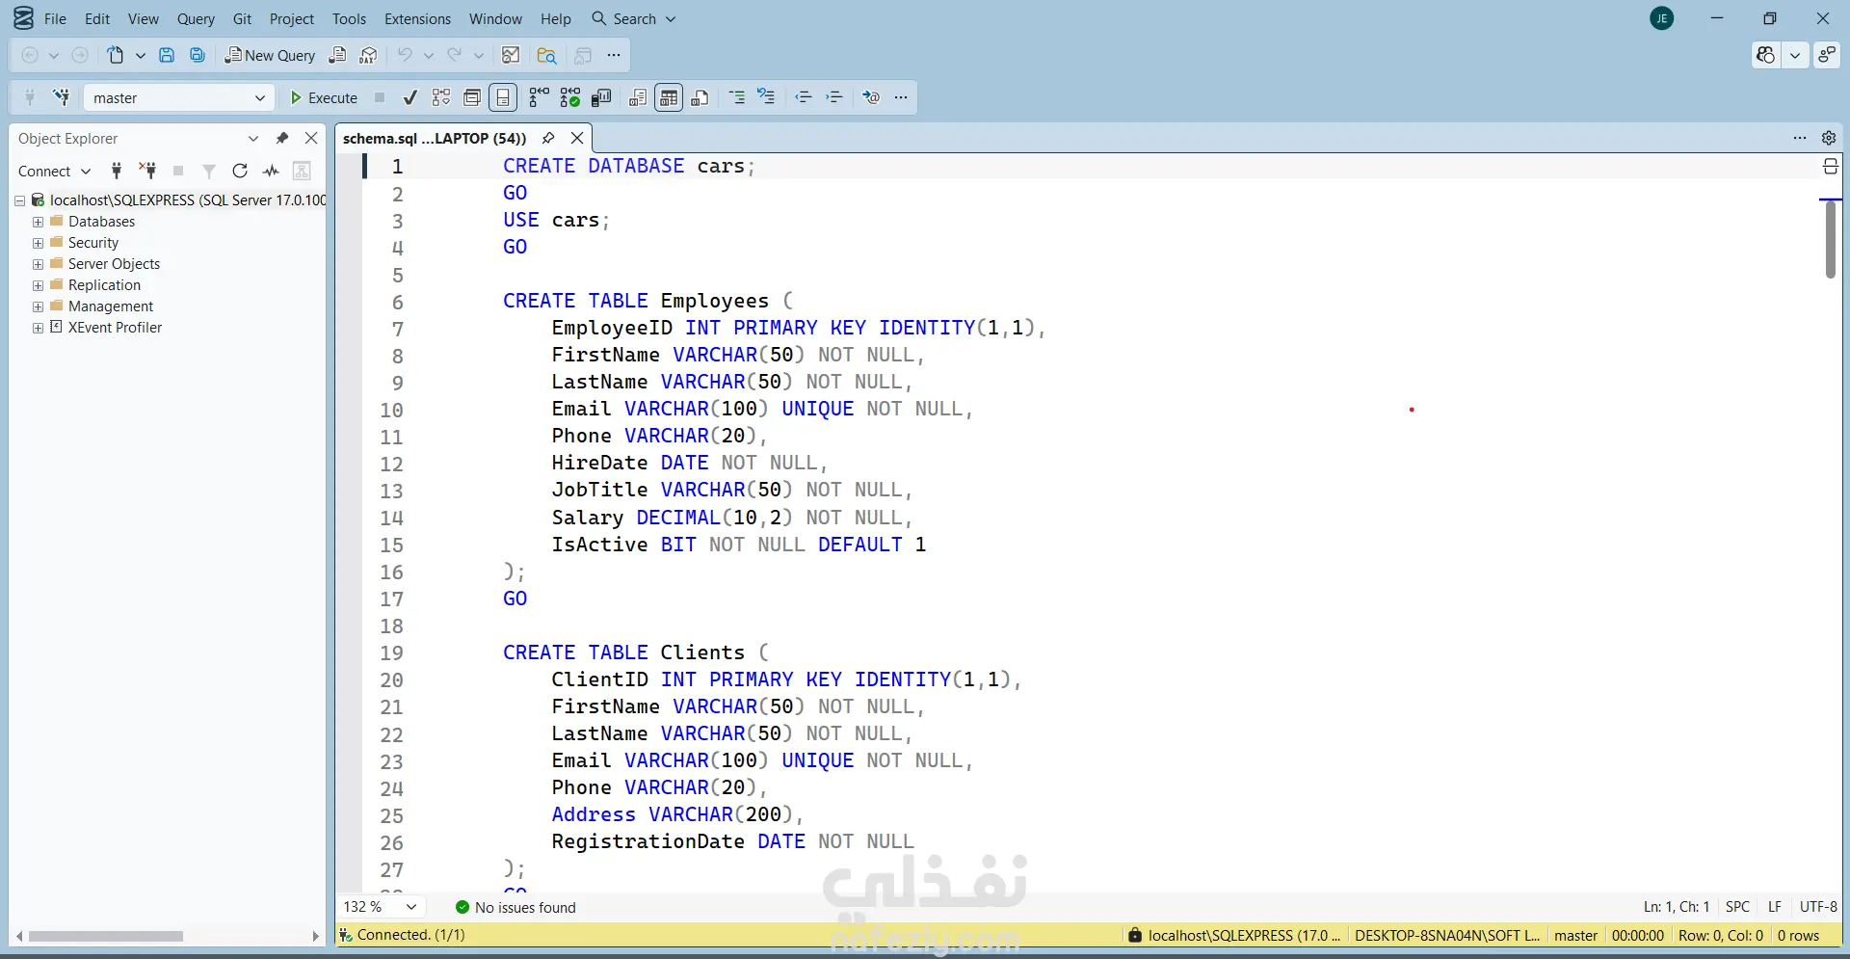Toggle Include Actual Execution Plan
Image resolution: width=1850 pixels, height=959 pixels.
540,97
